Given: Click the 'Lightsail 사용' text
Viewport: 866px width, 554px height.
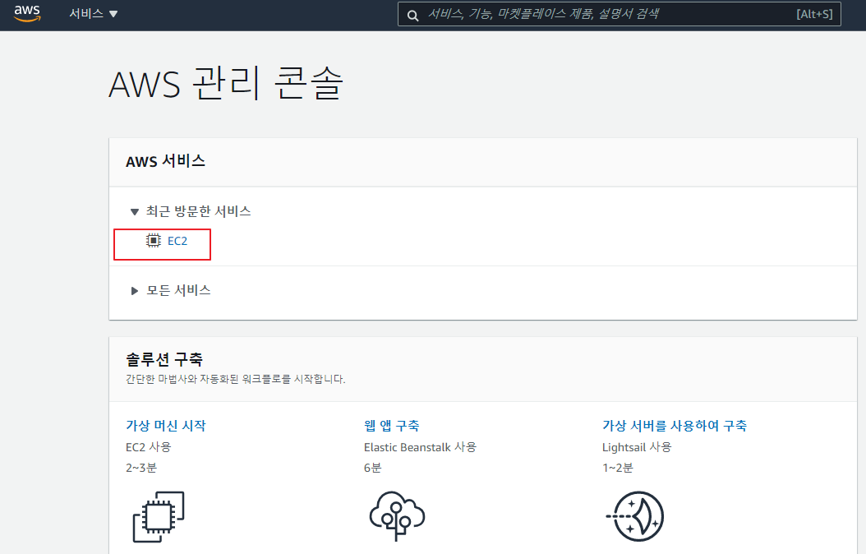Looking at the screenshot, I should [637, 447].
